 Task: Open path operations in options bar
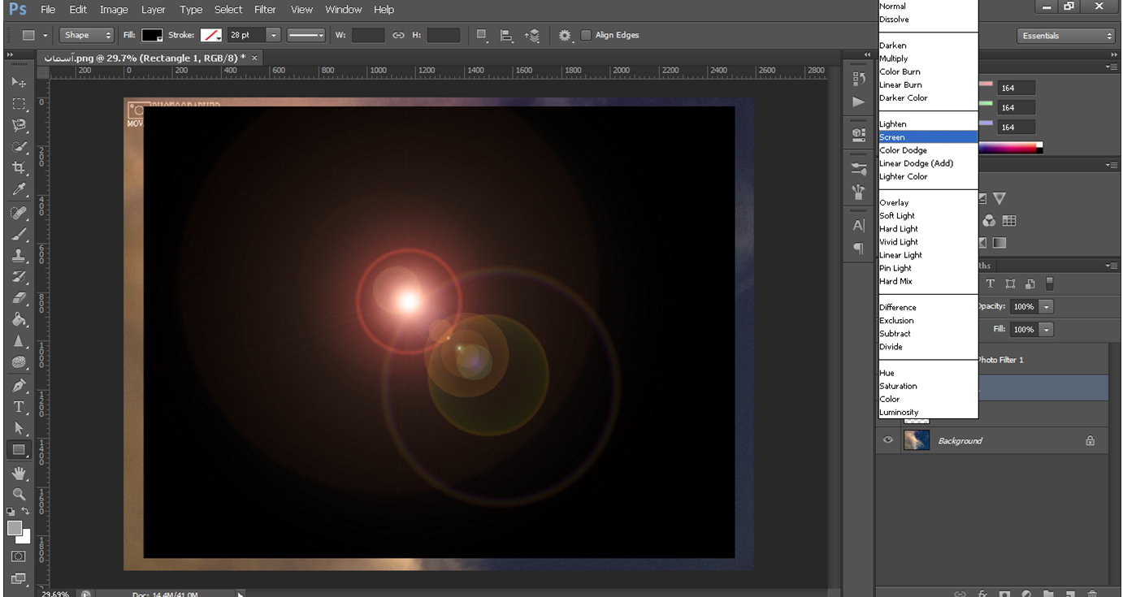483,35
